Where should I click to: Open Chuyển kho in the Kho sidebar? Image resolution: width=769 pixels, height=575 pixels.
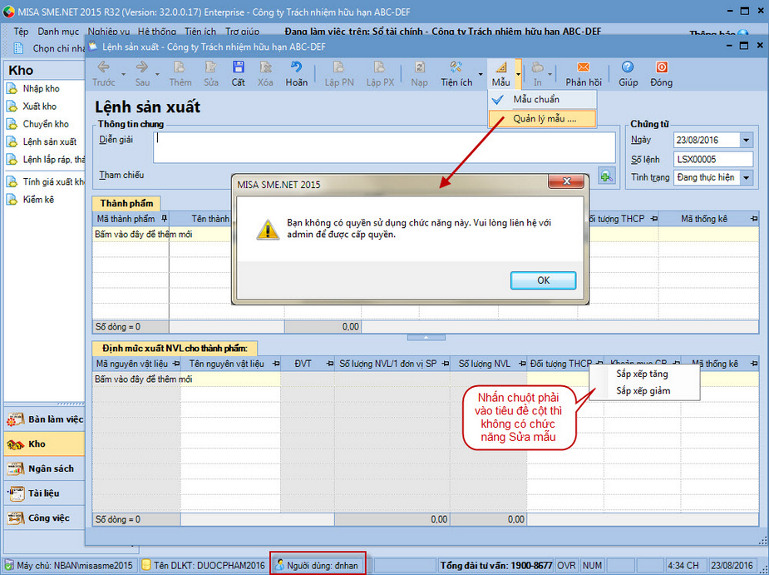pos(46,124)
